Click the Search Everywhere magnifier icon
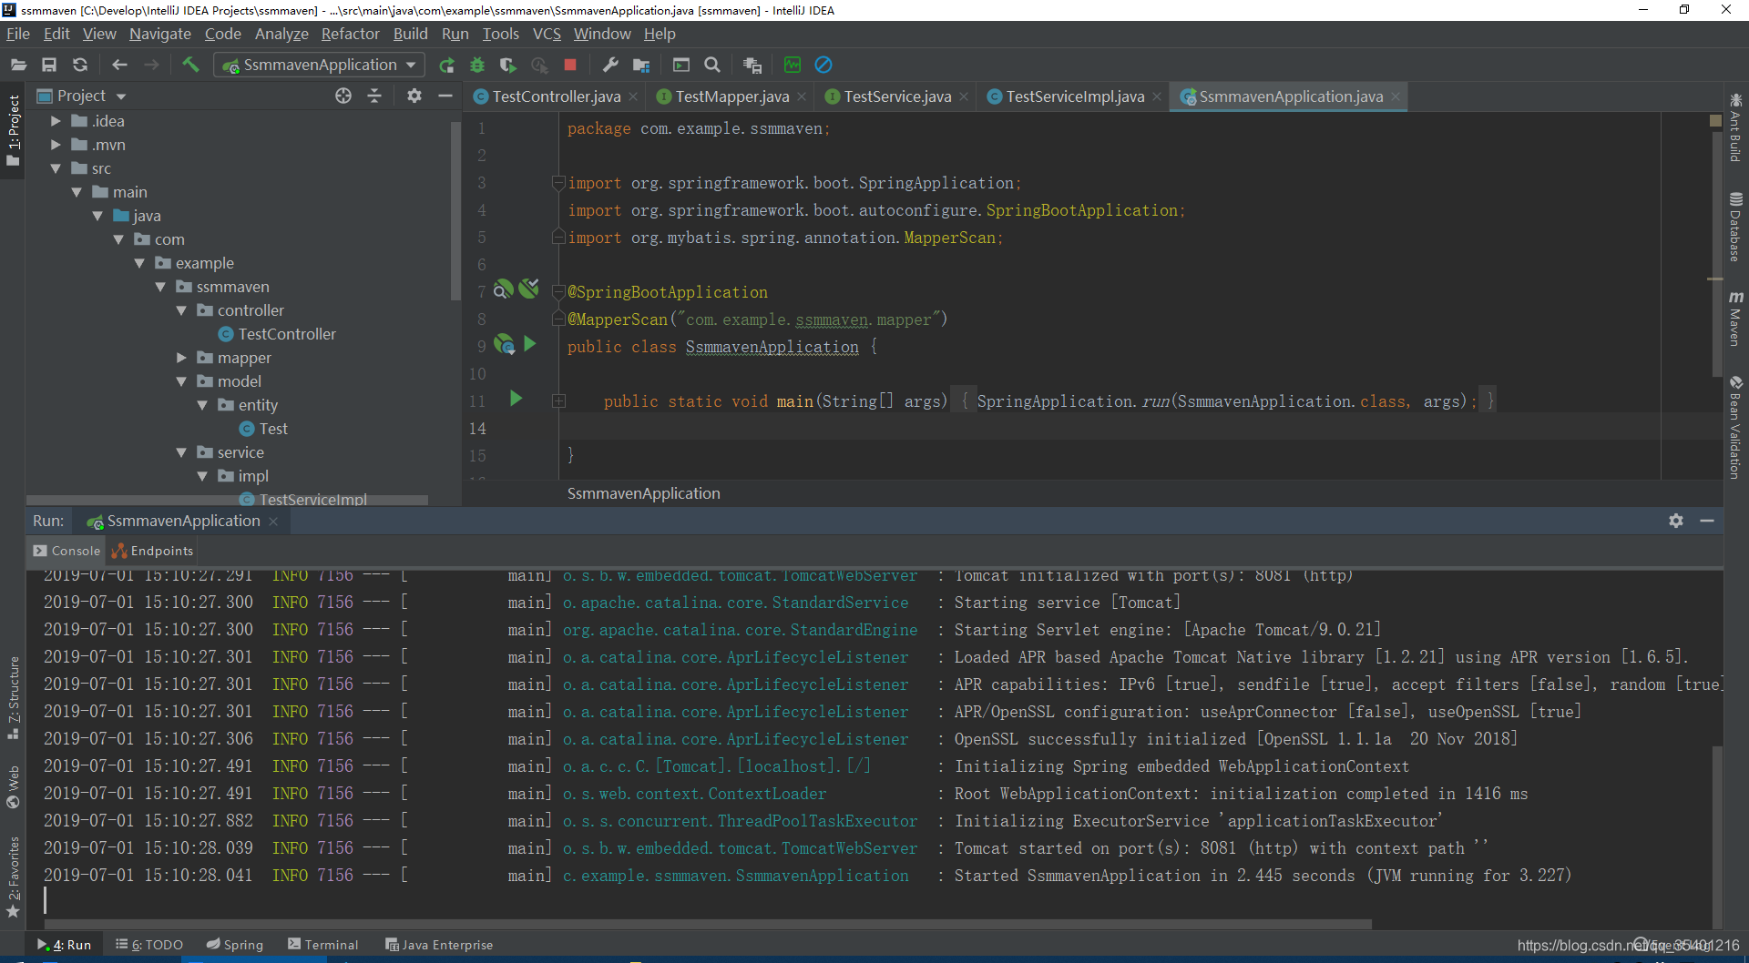The image size is (1749, 963). click(712, 65)
